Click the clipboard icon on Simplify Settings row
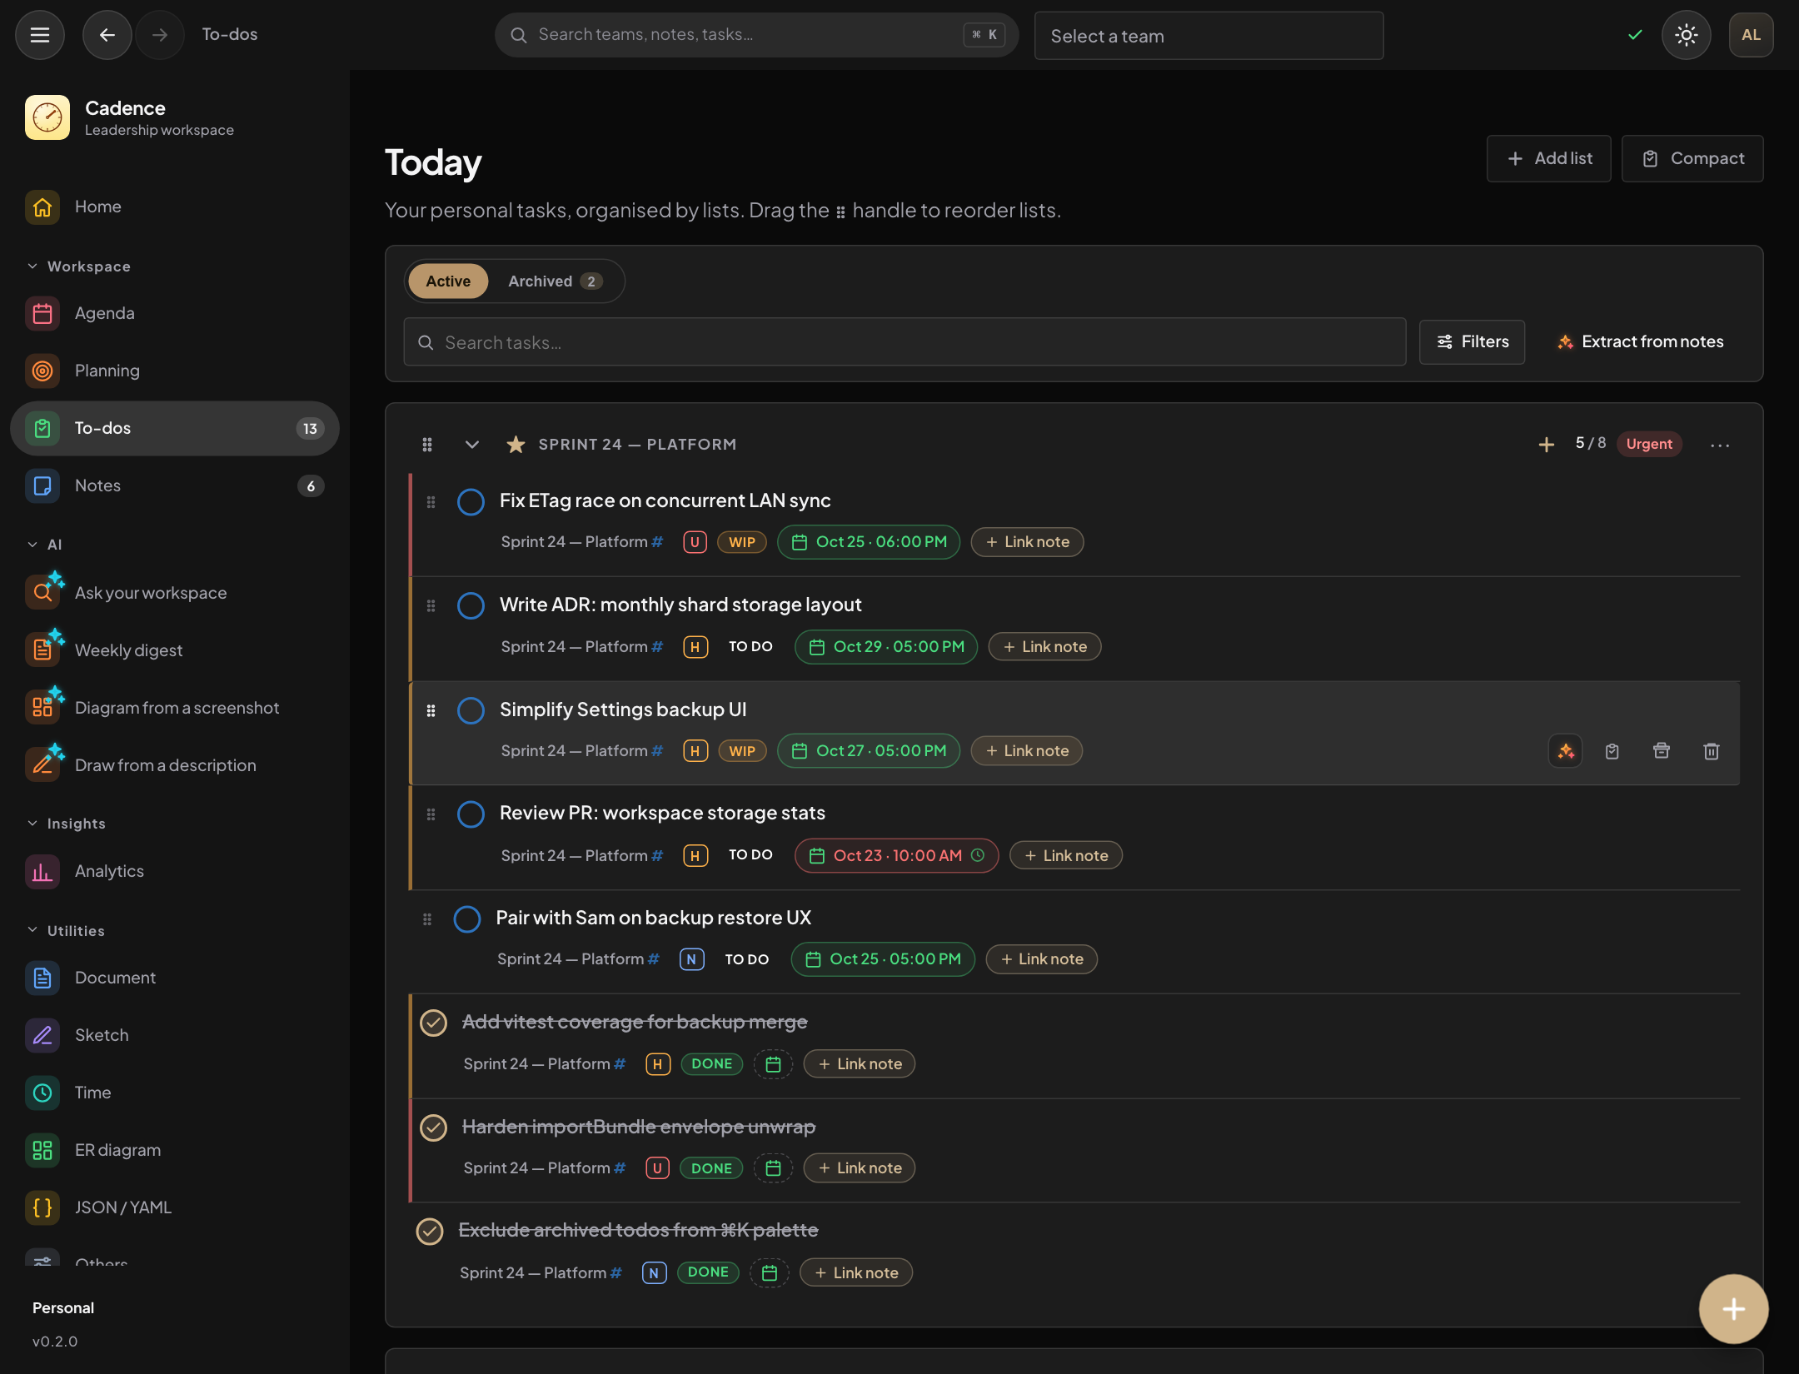This screenshot has width=1799, height=1374. pos(1612,751)
